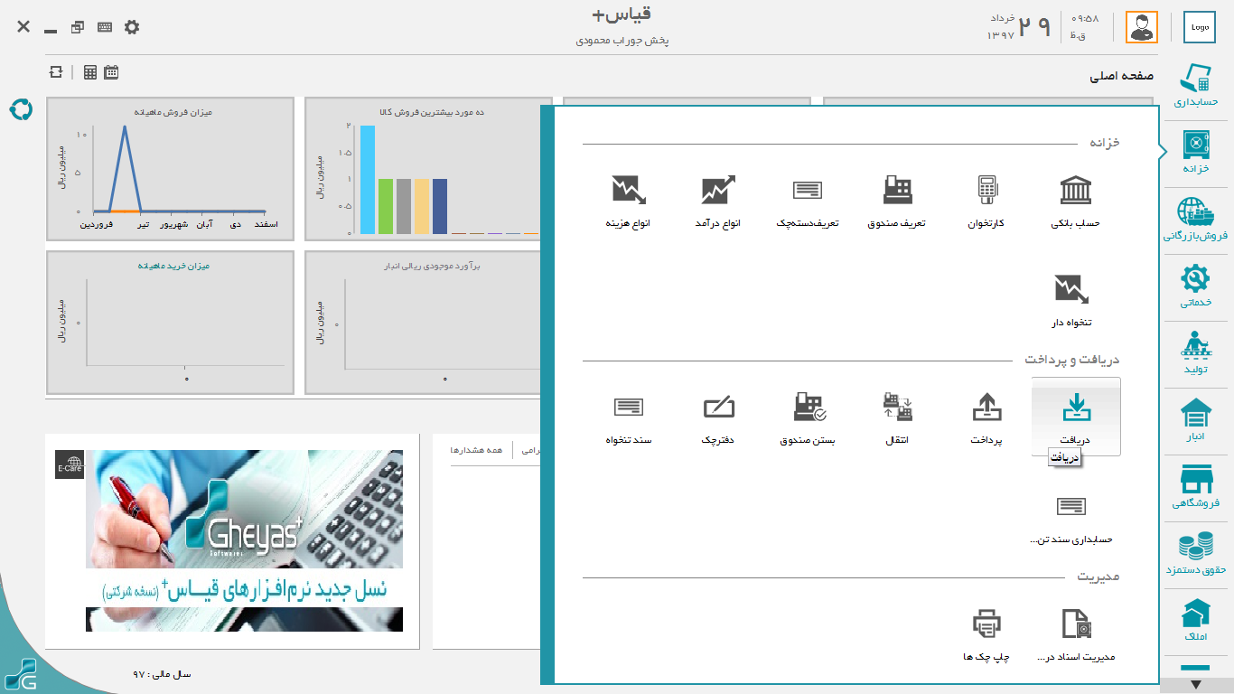Click the grid table view icon

pyautogui.click(x=90, y=72)
